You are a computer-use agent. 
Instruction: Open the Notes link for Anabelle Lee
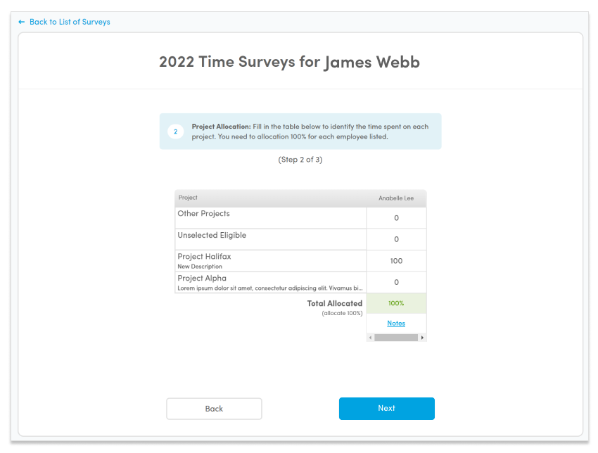point(396,324)
